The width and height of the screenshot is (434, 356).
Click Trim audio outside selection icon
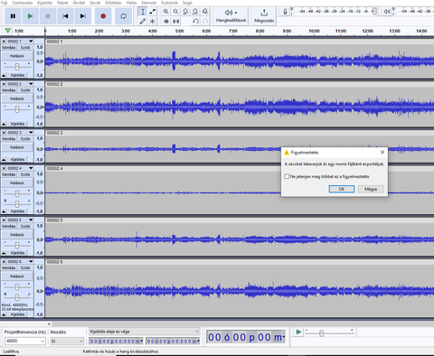click(166, 21)
